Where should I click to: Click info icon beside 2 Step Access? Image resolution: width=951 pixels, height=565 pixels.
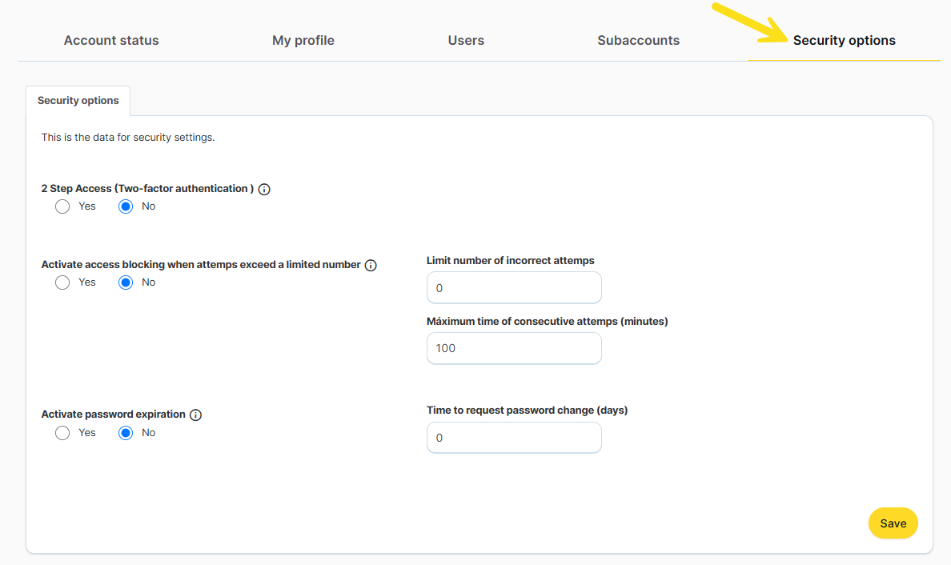tap(265, 190)
